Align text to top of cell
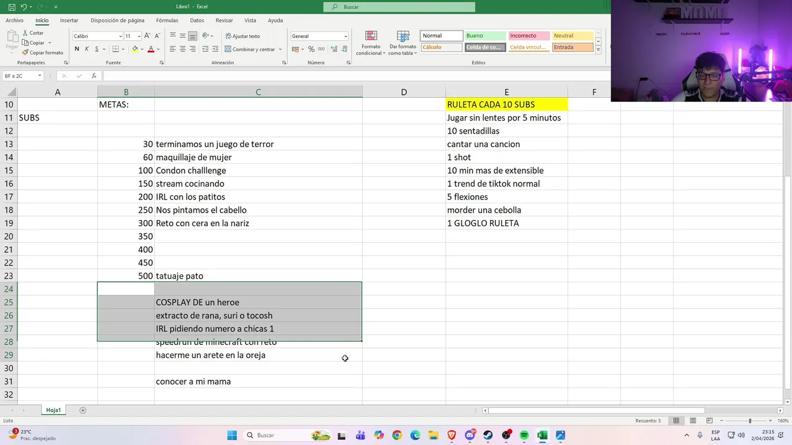 pyautogui.click(x=173, y=36)
